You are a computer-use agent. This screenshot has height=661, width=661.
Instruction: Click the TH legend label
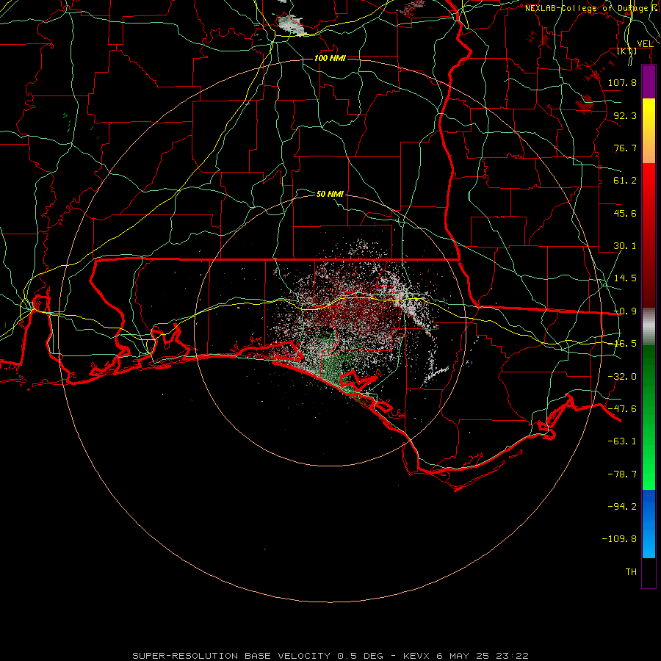pos(631,571)
